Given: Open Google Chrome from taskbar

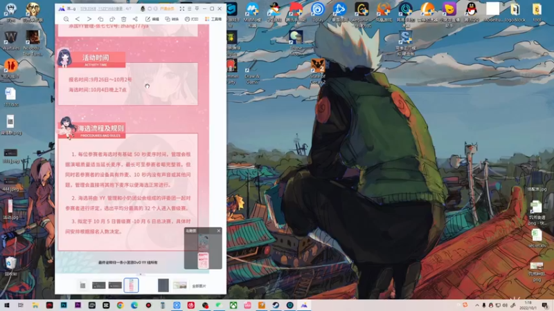Looking at the screenshot, I should point(120,305).
